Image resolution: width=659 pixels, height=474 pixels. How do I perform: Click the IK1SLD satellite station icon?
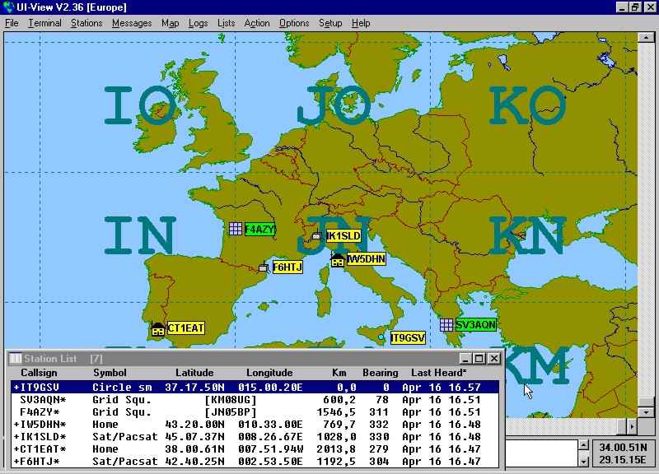317,236
